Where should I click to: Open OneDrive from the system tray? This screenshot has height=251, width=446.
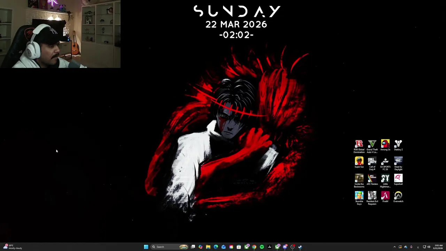406,247
